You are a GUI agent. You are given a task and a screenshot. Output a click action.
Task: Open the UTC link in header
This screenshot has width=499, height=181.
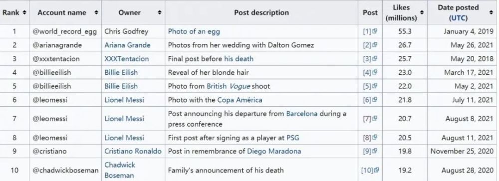point(458,18)
